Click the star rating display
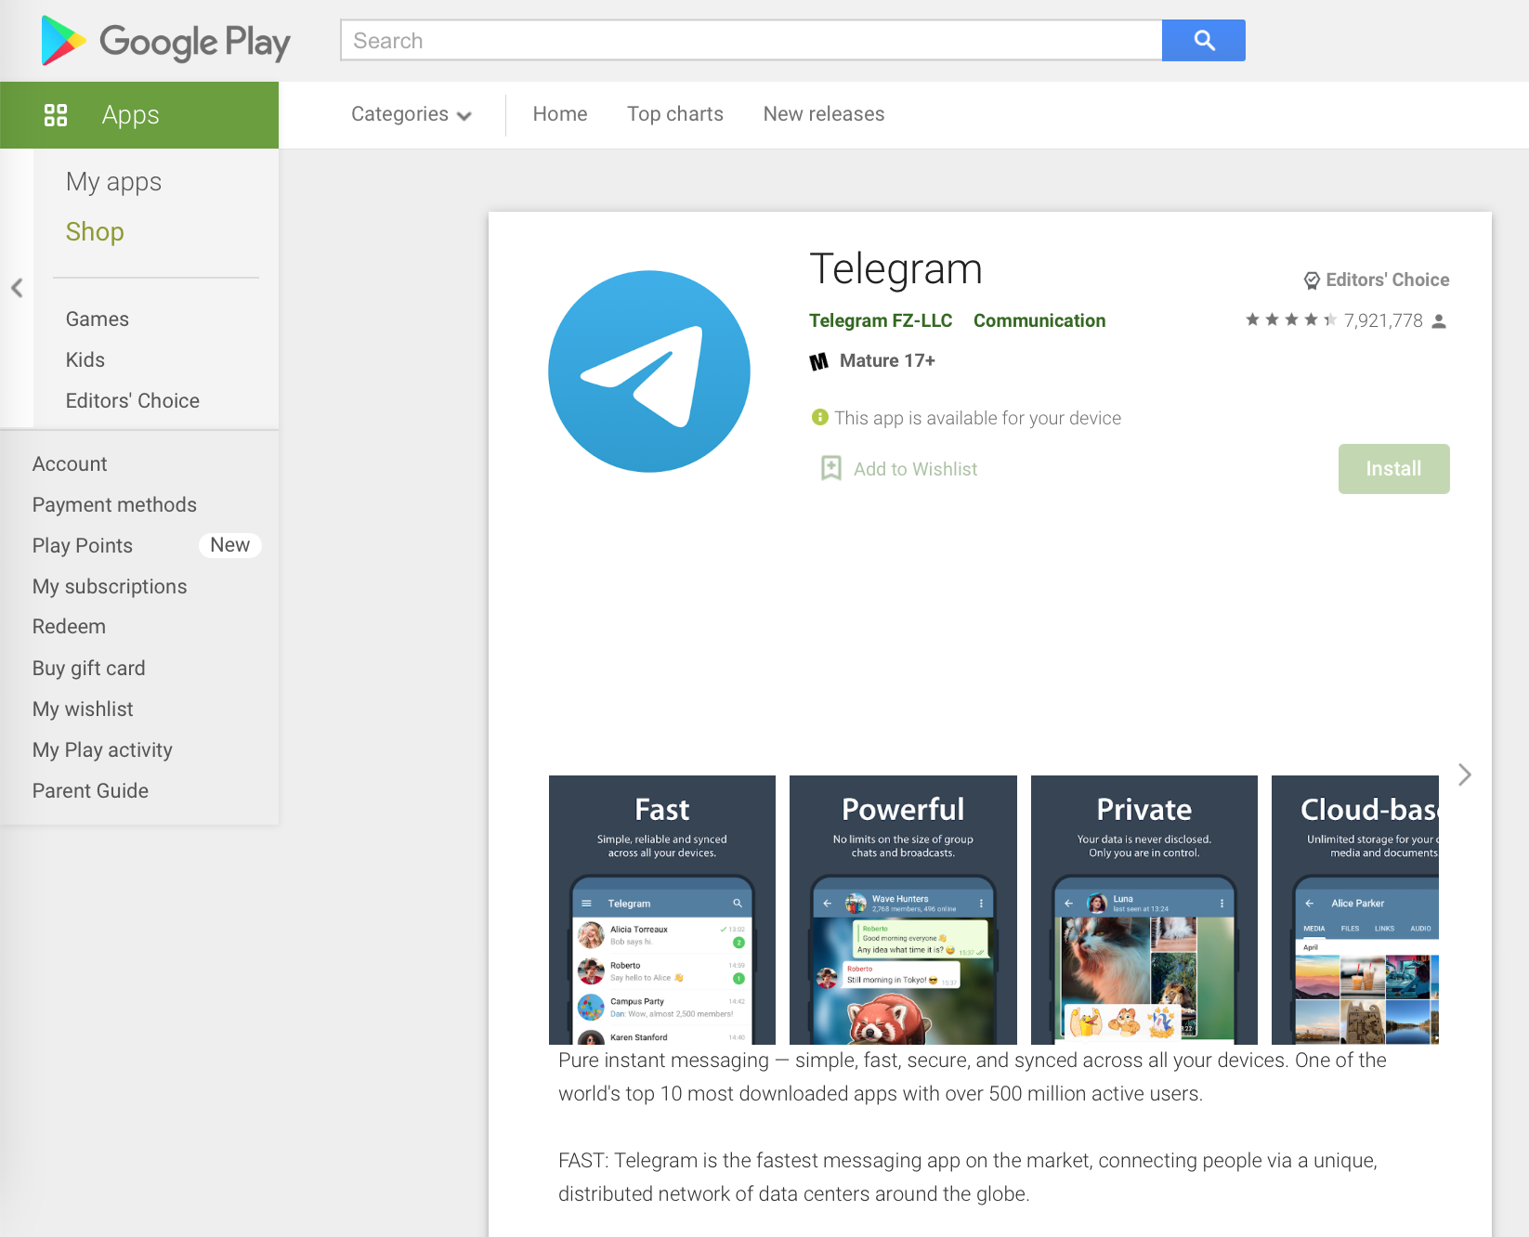 click(1291, 320)
